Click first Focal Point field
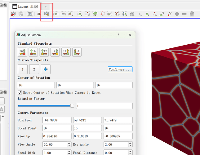This screenshot has width=200, height=155. pos(57,128)
